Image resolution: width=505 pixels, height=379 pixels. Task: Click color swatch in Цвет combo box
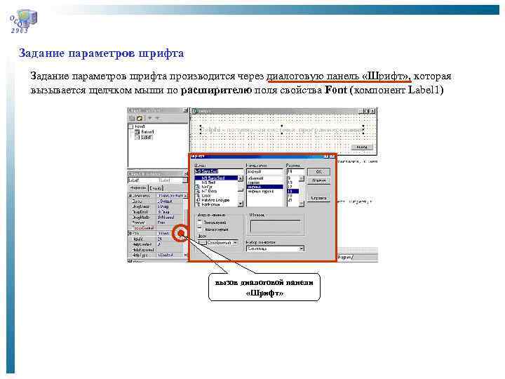(202, 242)
